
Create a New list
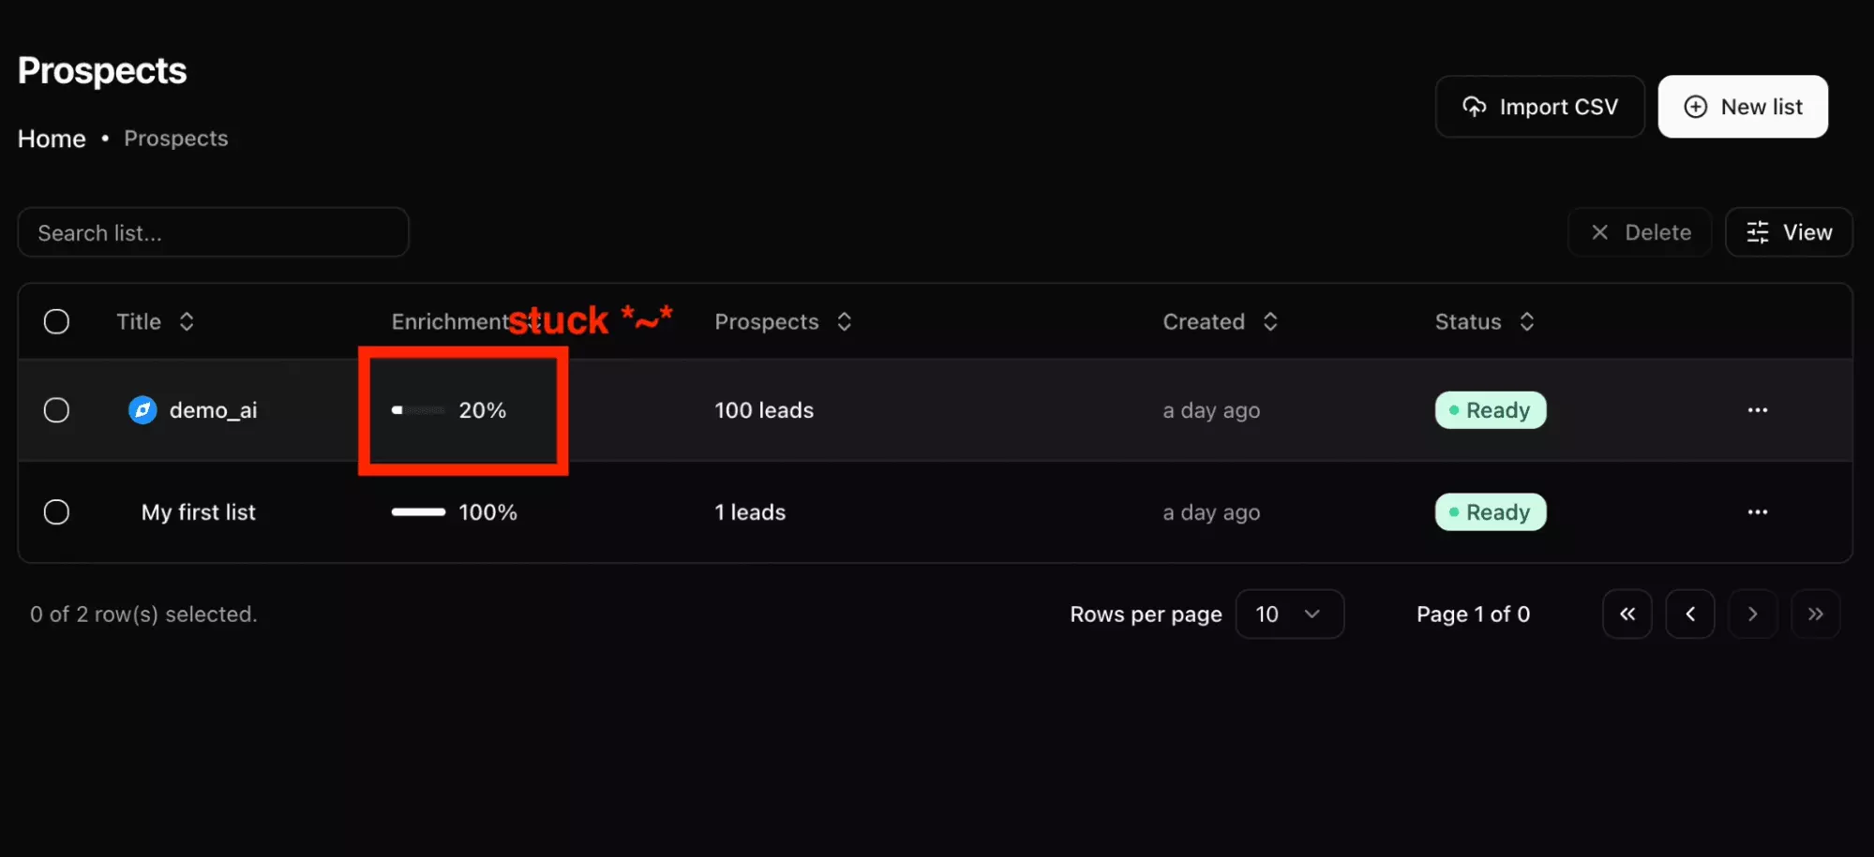point(1742,107)
